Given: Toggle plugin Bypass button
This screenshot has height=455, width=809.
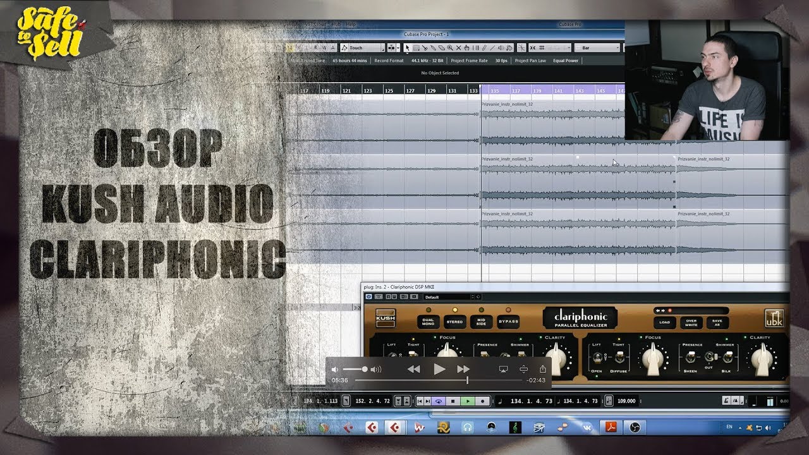Looking at the screenshot, I should pos(508,322).
